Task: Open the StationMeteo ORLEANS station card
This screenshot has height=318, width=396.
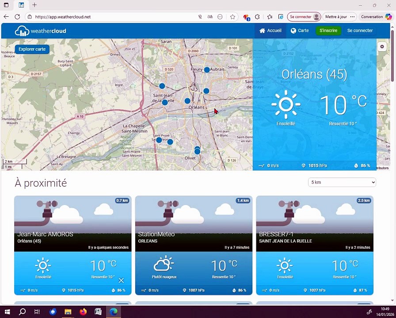Action: (194, 245)
